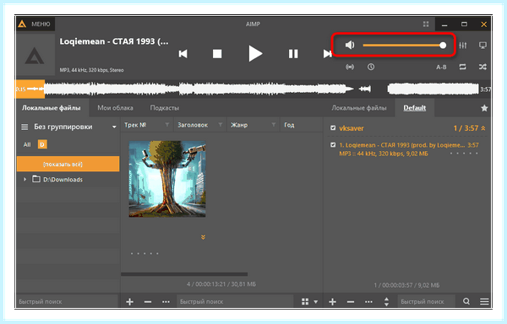The image size is (507, 324).
Task: Toggle A-B section repeat
Action: (x=441, y=67)
